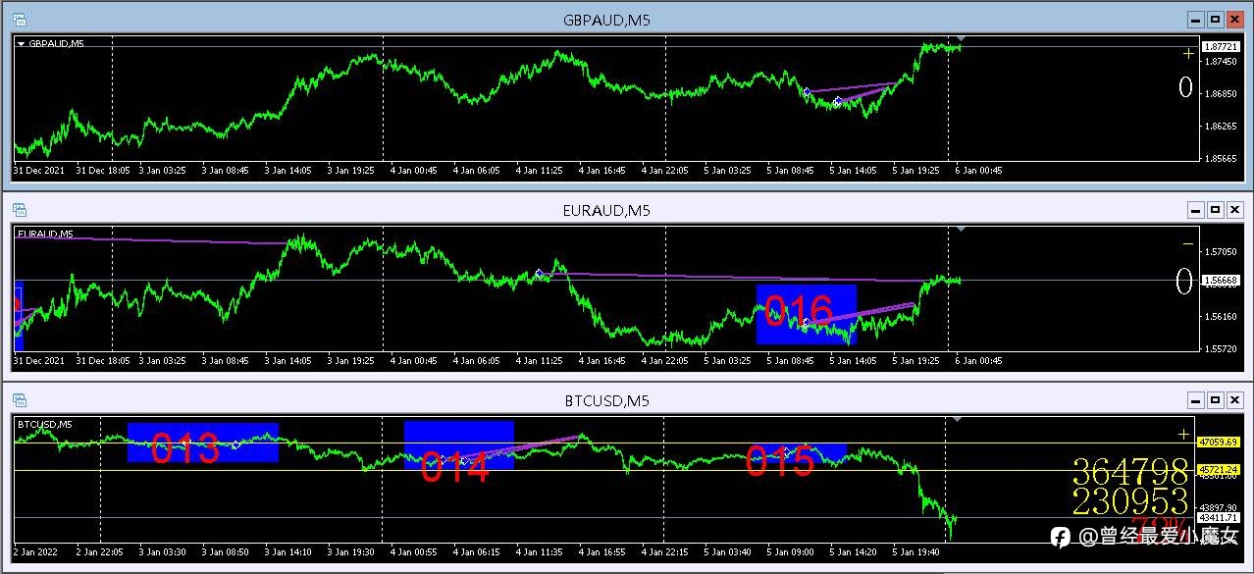Grab the chart shift triangle in EURAUD chart
This screenshot has width=1254, height=574.
coord(963,230)
